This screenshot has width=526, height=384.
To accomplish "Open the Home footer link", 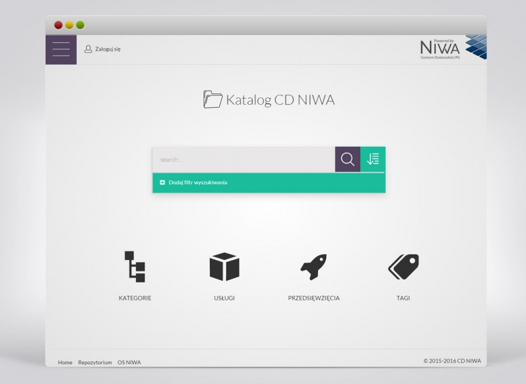I will 65,362.
